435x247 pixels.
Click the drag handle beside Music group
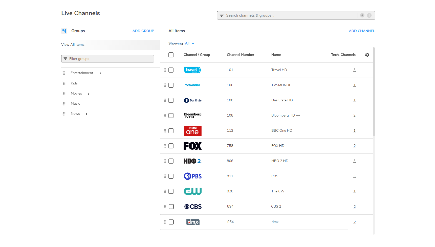pos(64,104)
